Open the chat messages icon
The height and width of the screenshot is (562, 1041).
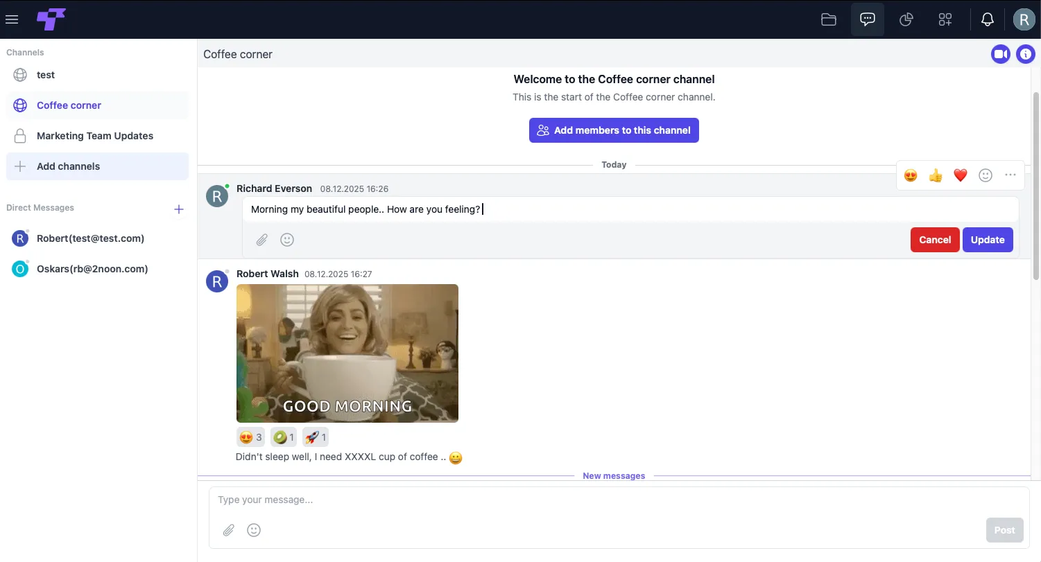pos(868,19)
